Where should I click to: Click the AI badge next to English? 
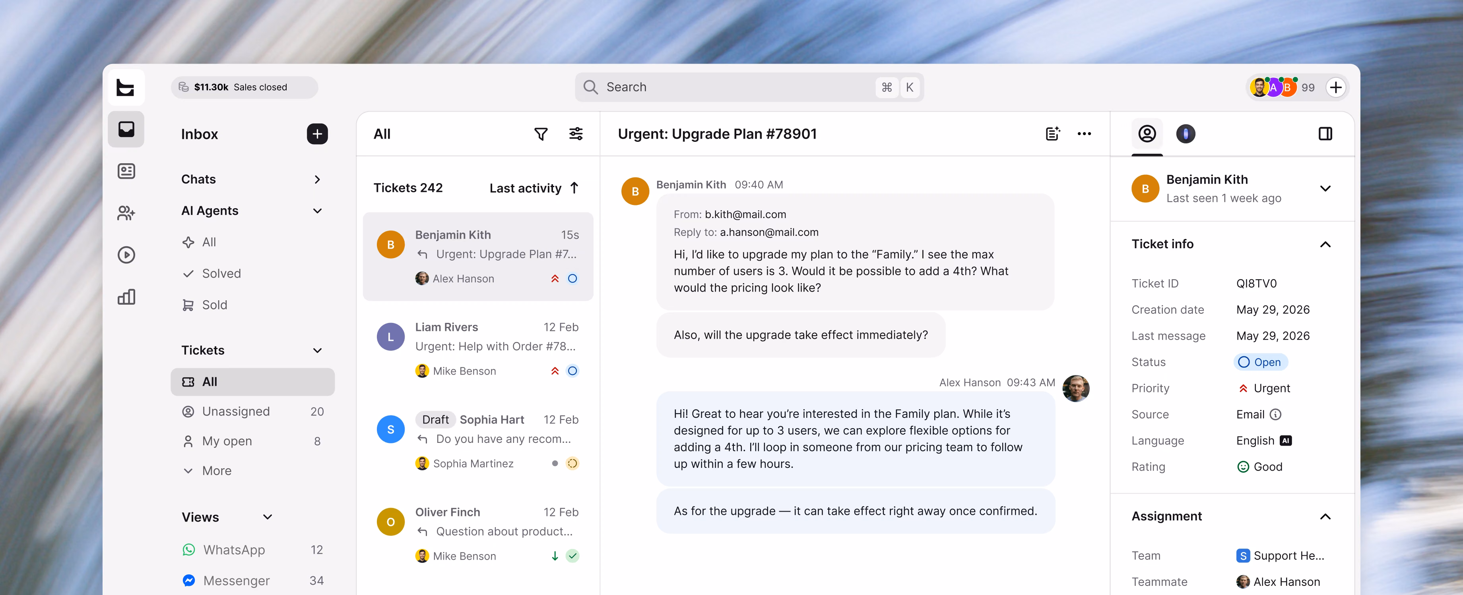[1286, 441]
